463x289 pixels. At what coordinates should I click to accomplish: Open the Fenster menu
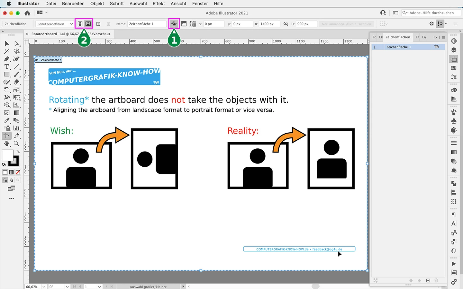[200, 4]
